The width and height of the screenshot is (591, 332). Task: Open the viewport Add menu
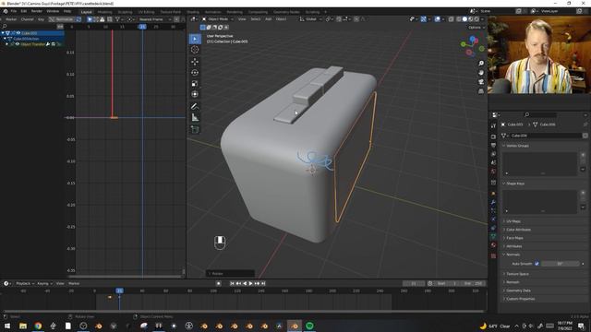click(x=269, y=19)
